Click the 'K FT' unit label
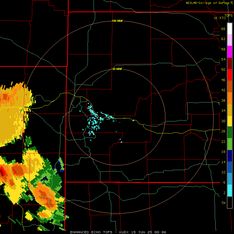 (220, 18)
